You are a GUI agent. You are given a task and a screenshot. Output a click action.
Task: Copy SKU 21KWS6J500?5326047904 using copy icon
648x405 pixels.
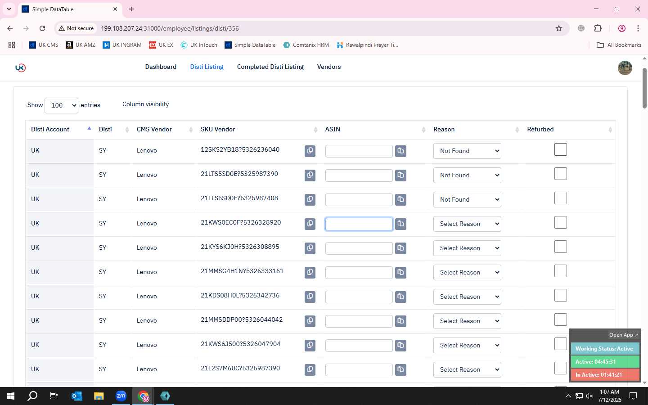click(x=310, y=346)
